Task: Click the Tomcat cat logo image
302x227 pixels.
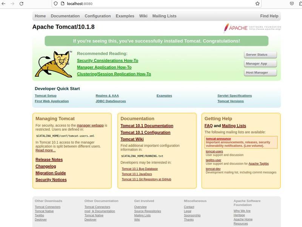Action: pyautogui.click(x=54, y=64)
